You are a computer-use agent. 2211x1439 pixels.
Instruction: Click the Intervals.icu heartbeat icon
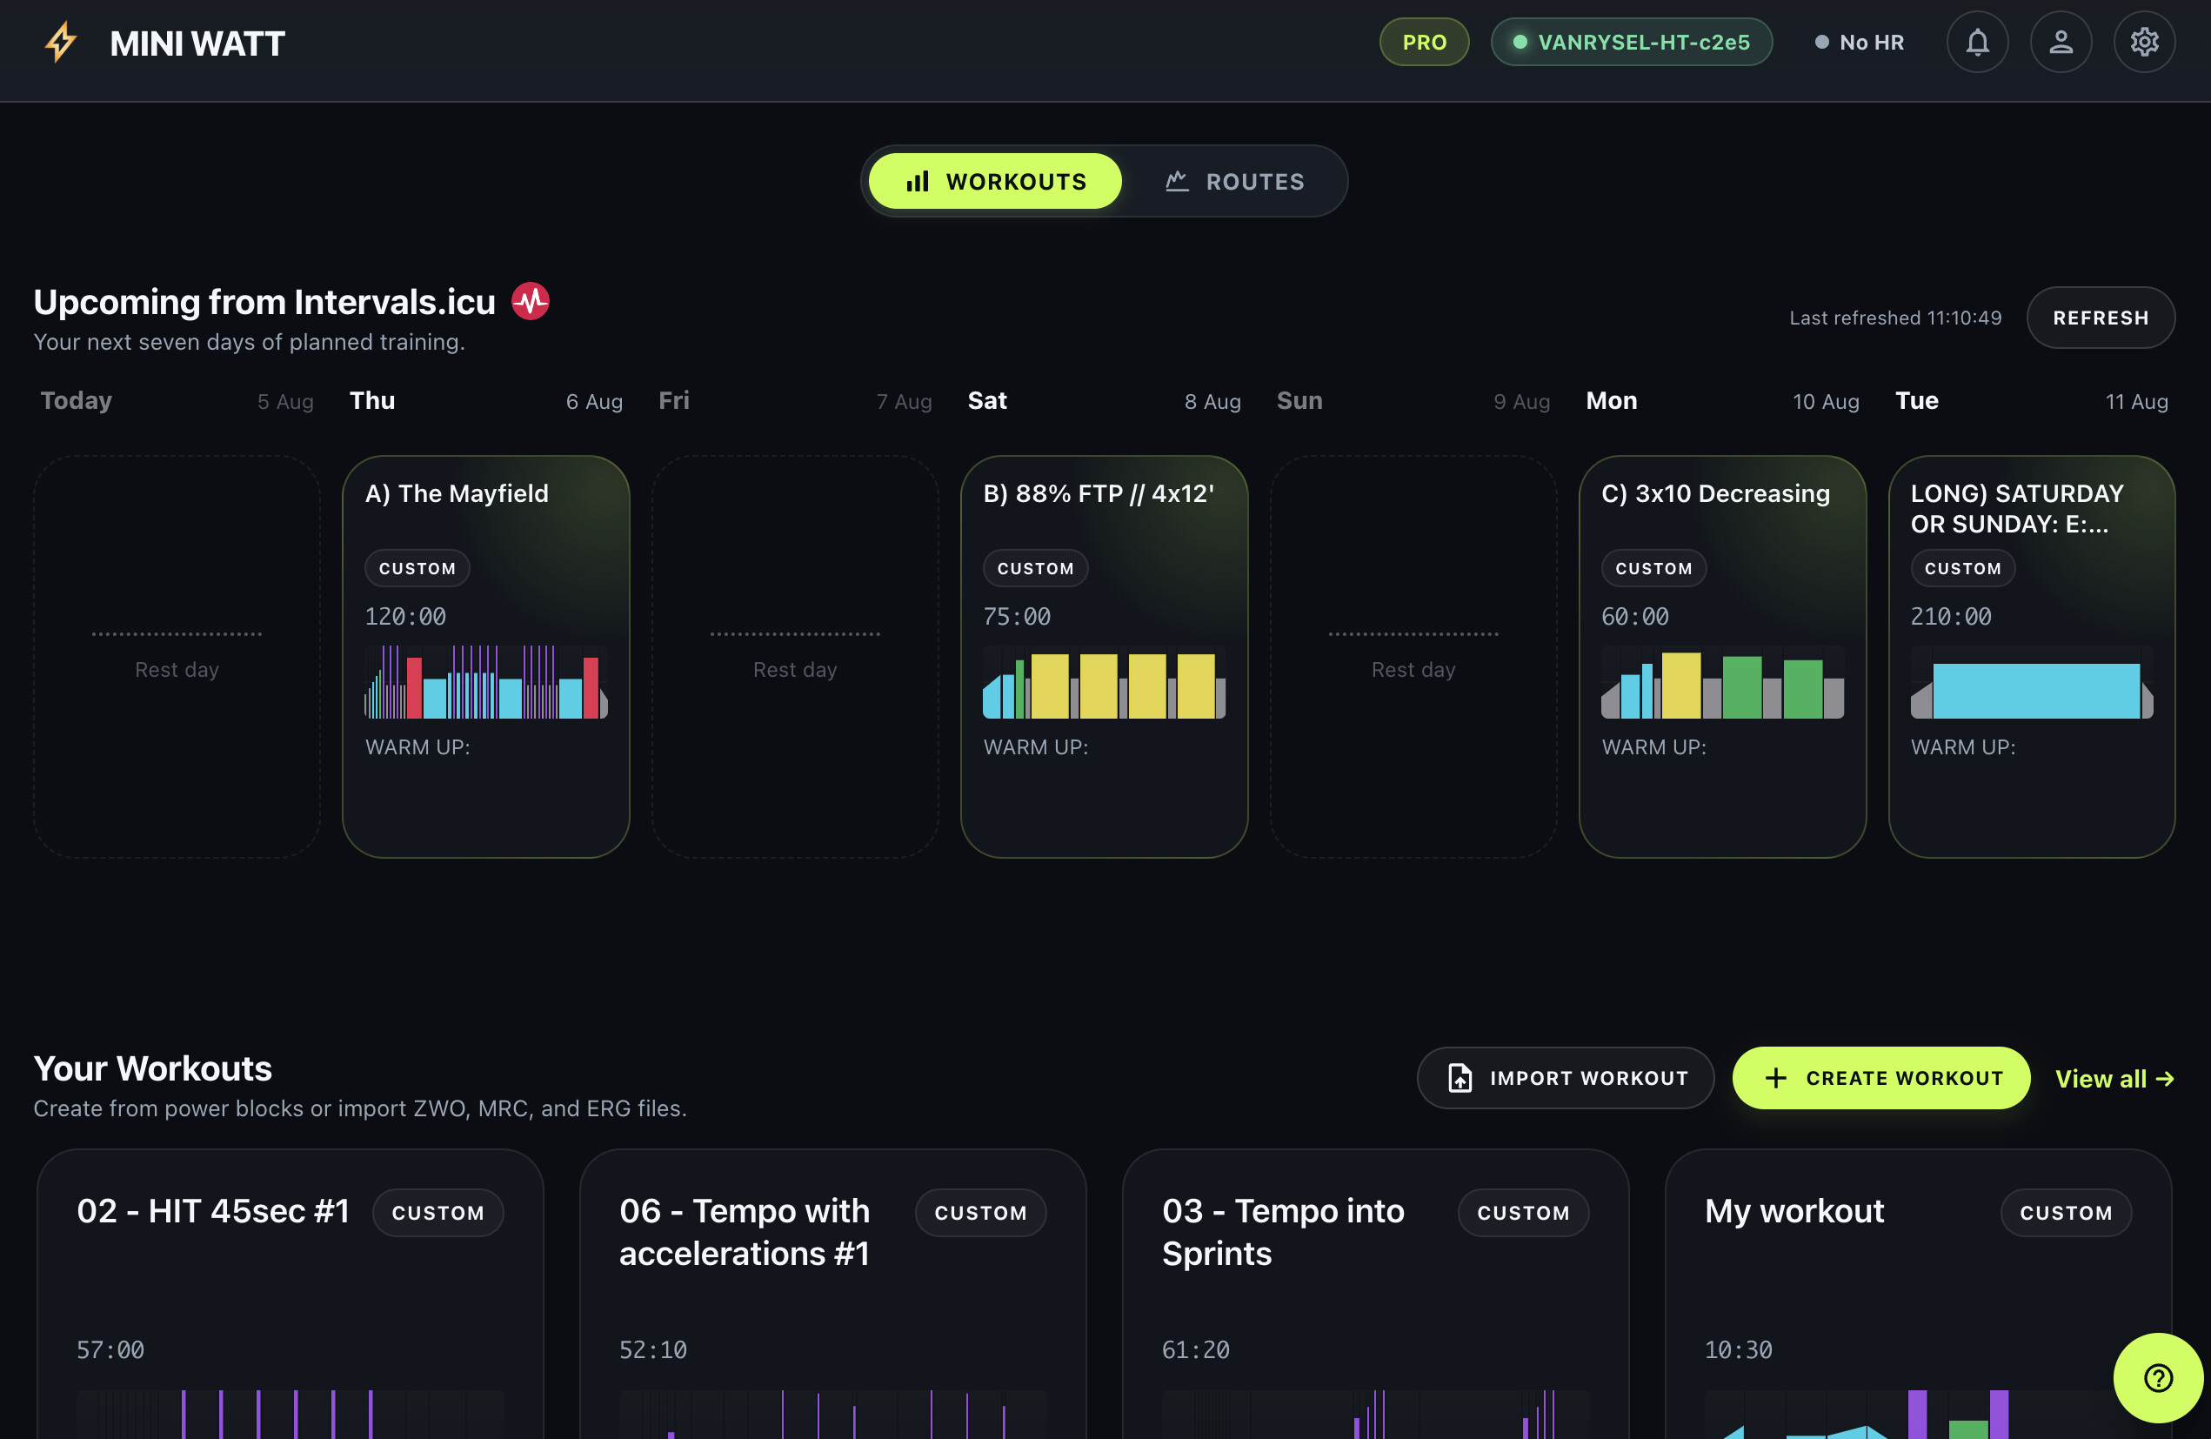pyautogui.click(x=531, y=301)
